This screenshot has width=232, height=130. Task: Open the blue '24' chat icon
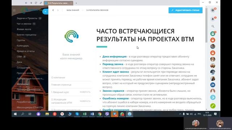(213, 85)
